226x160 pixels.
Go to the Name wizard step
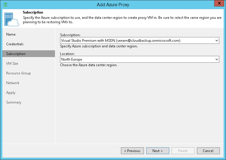point(11,34)
